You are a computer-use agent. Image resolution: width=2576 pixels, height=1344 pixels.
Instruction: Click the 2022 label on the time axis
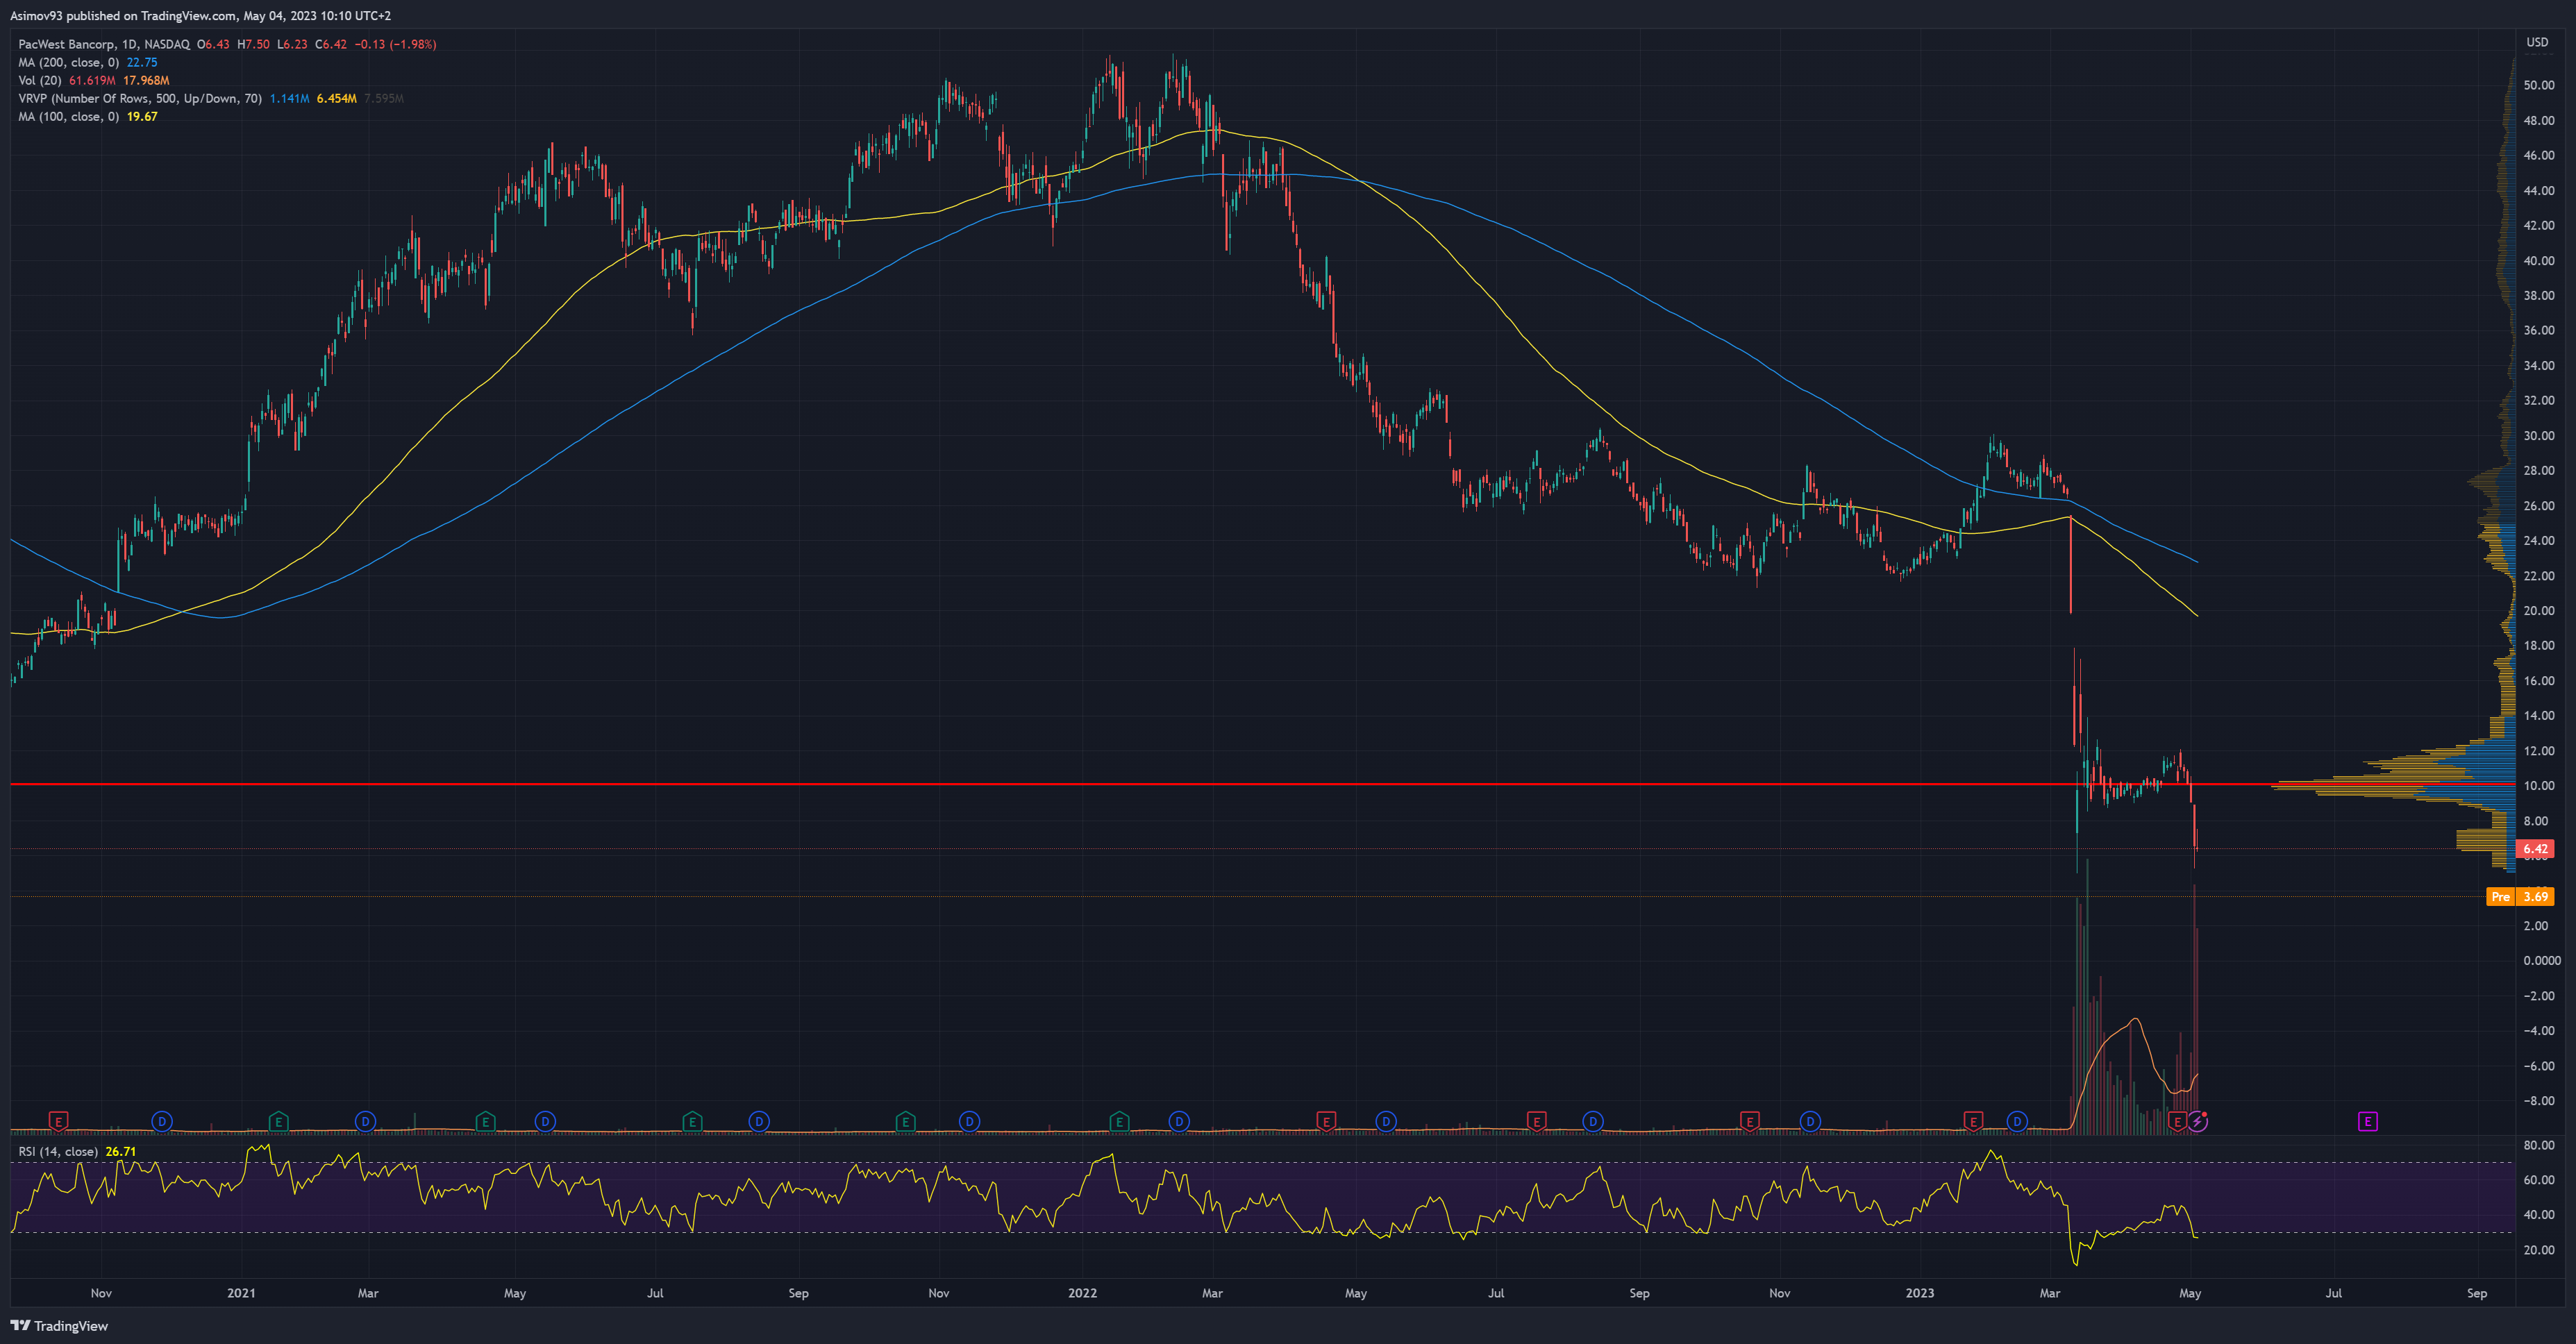tap(1082, 1293)
